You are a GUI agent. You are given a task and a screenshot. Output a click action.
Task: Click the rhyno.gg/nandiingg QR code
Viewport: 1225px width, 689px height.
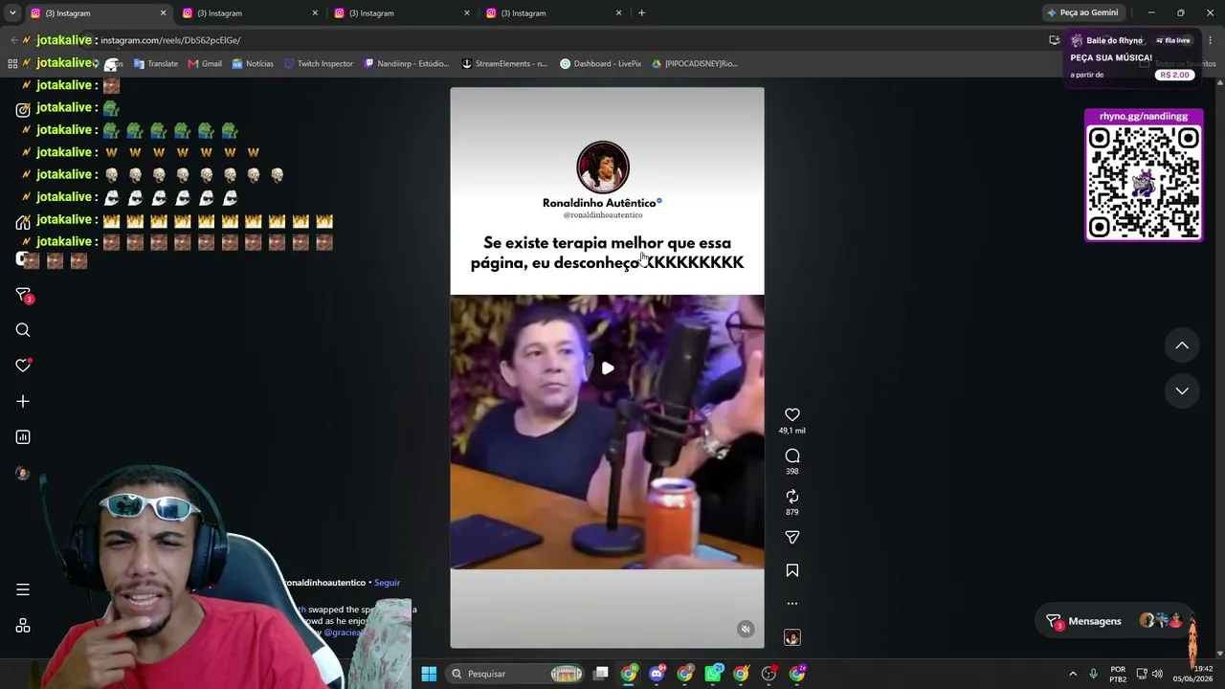pos(1144,181)
